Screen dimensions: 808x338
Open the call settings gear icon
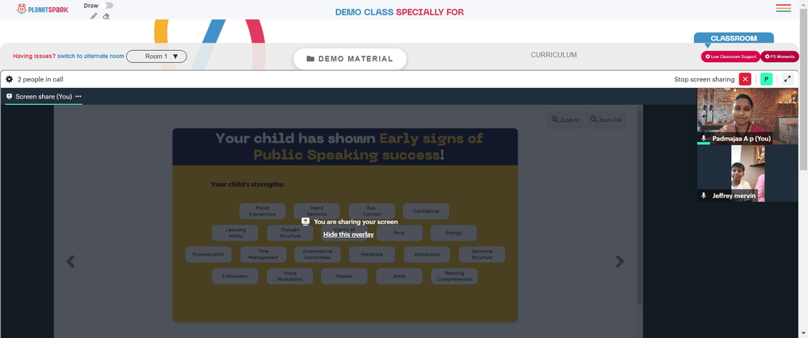coord(9,79)
